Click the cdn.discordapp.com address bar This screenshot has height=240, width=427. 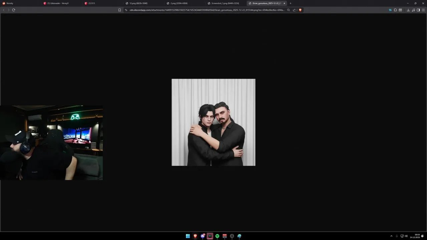tap(207, 10)
